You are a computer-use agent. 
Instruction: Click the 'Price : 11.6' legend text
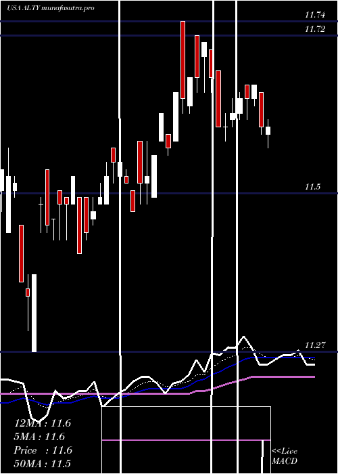(x=43, y=450)
